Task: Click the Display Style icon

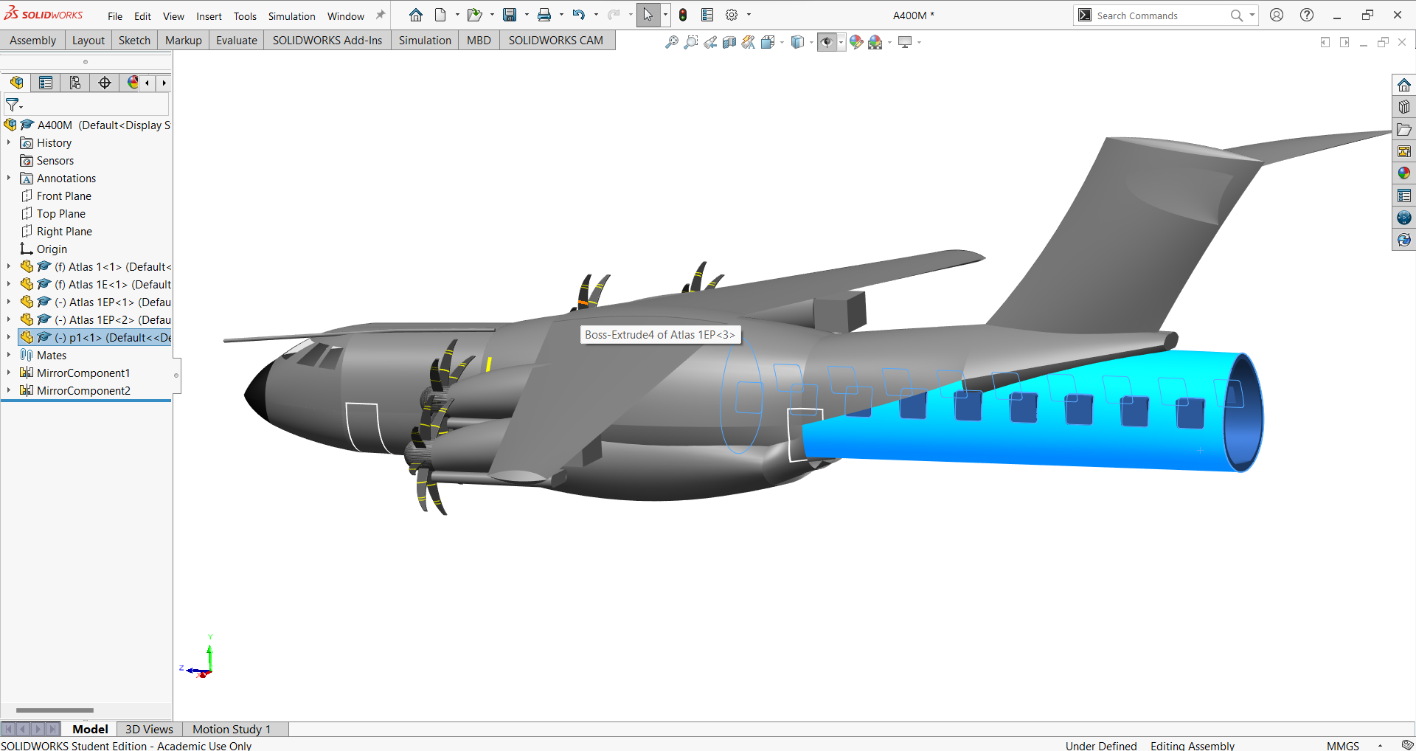Action: pyautogui.click(x=797, y=42)
